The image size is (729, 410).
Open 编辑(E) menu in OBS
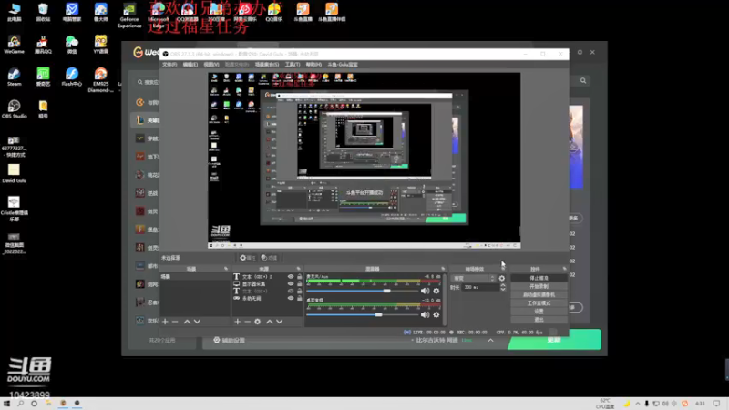pyautogui.click(x=190, y=64)
